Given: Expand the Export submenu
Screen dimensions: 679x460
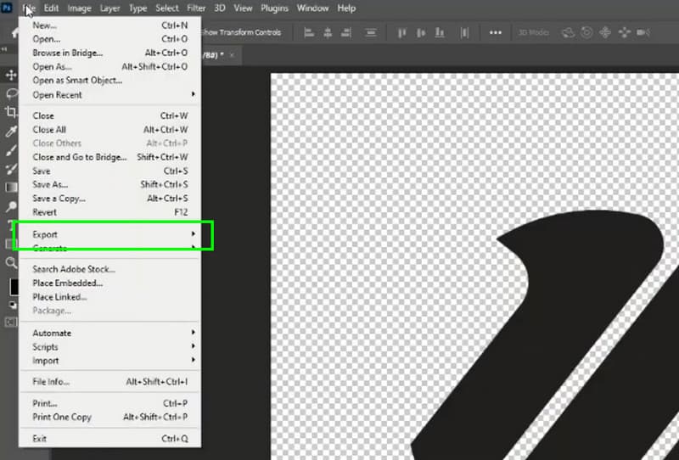Looking at the screenshot, I should (x=110, y=234).
